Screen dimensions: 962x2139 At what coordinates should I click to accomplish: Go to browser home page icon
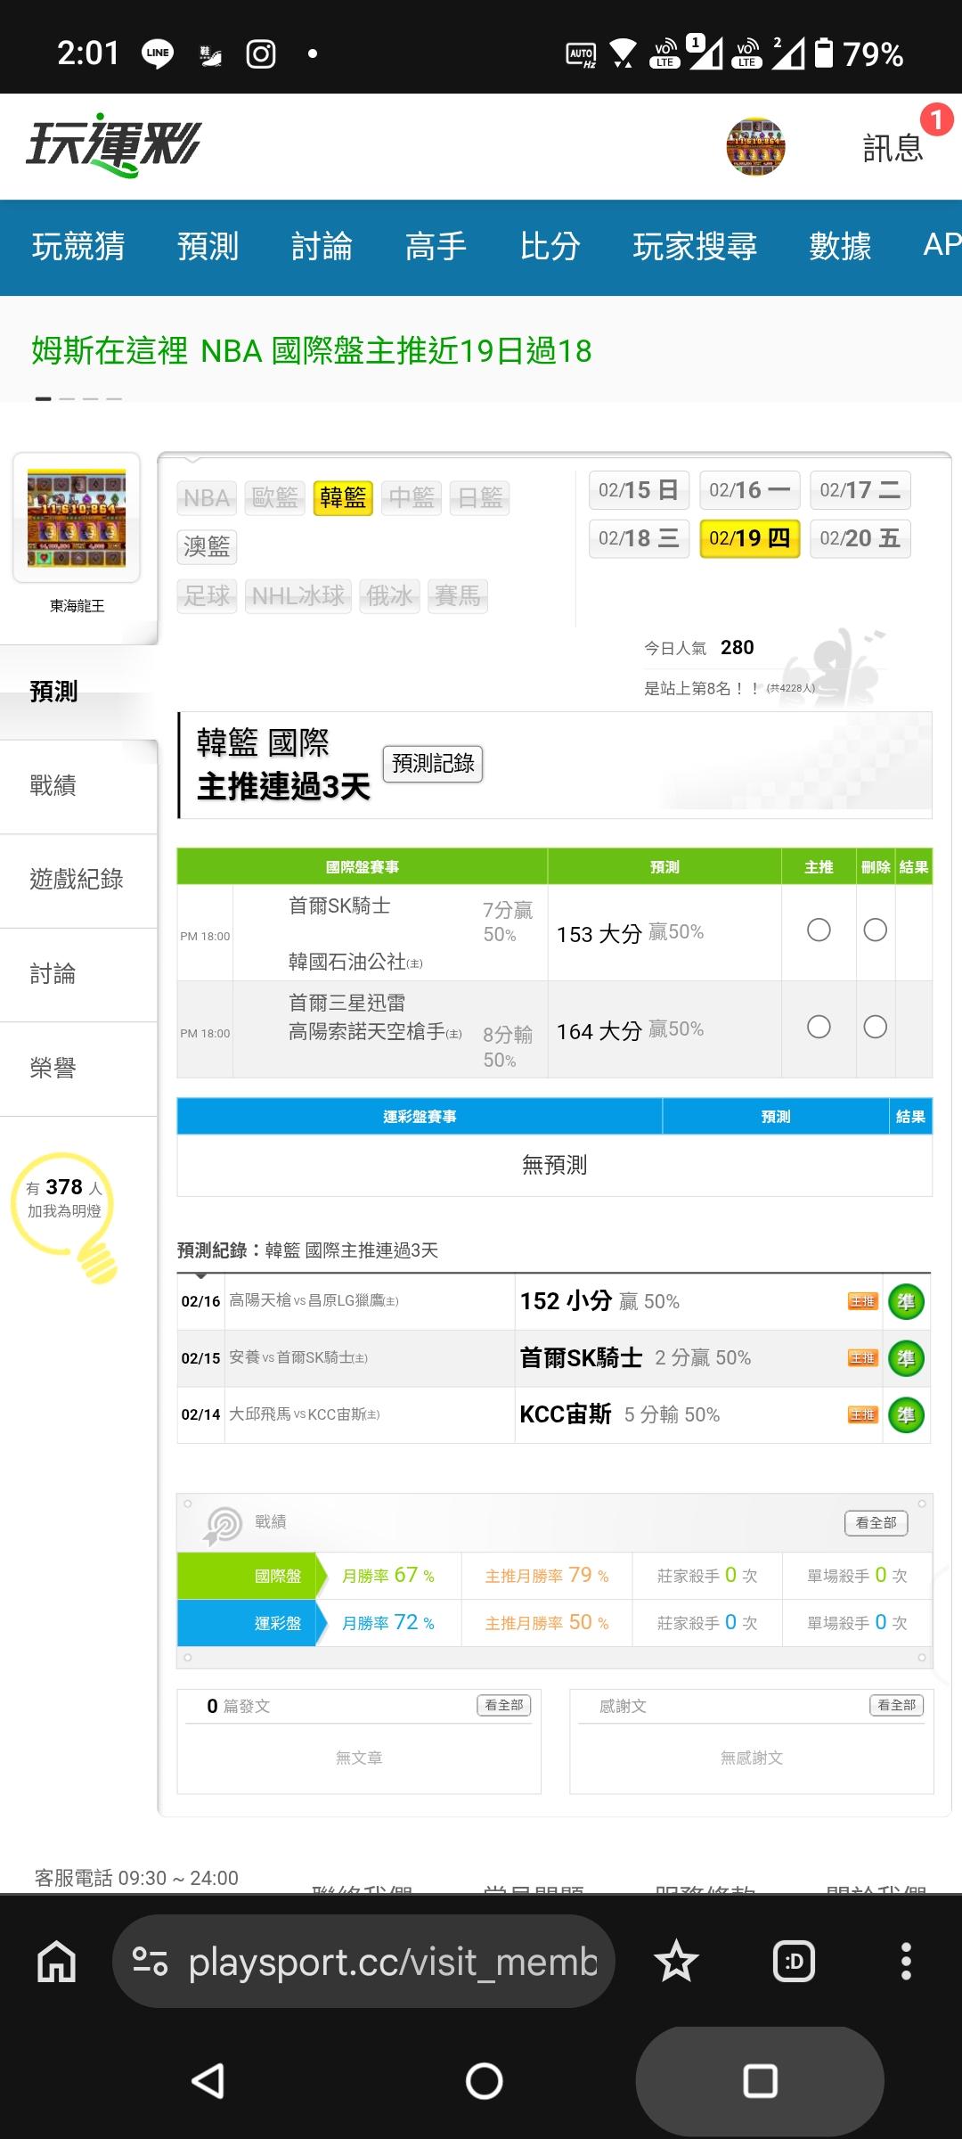click(x=56, y=1962)
